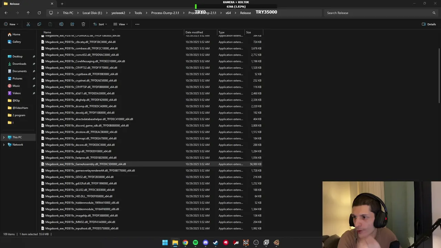Screen dimensions: 441x248
Task: Click the Cut scissors icon
Action: pyautogui.click(x=28, y=24)
